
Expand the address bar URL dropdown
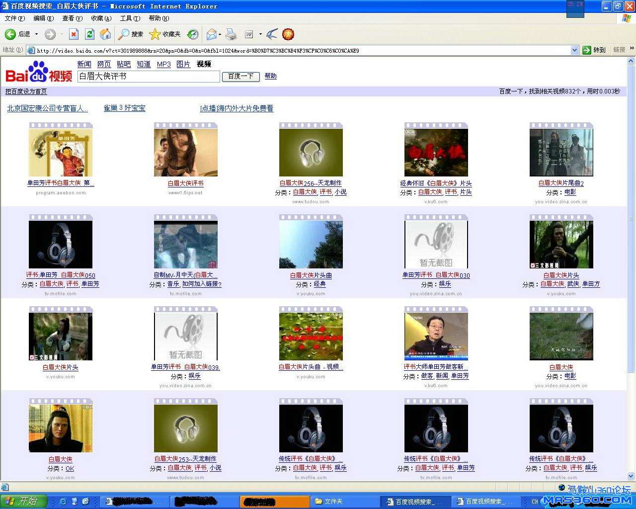575,50
